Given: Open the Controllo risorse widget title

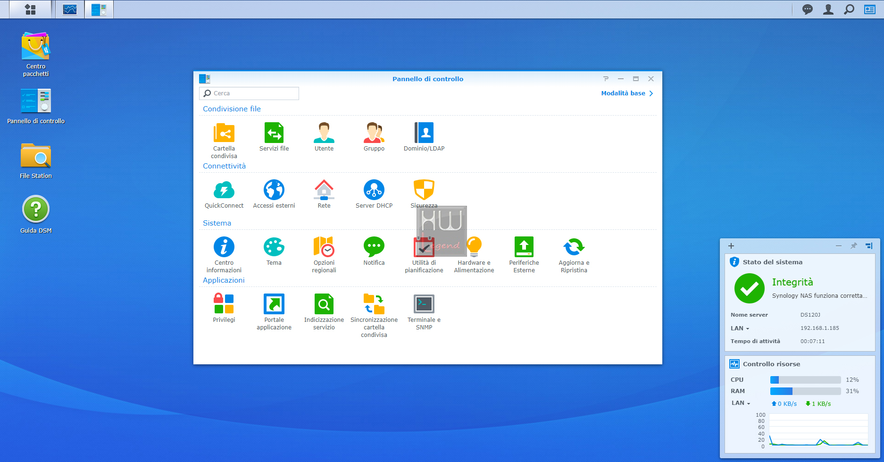Looking at the screenshot, I should pos(771,364).
